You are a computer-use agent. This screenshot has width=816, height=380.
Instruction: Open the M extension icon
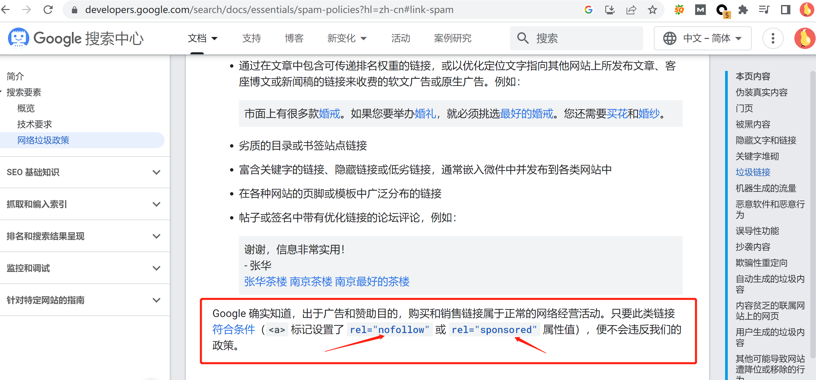tap(700, 10)
